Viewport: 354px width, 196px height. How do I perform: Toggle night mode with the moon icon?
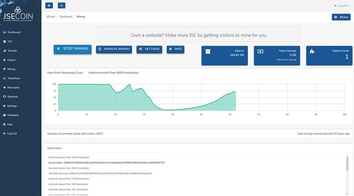62,6
